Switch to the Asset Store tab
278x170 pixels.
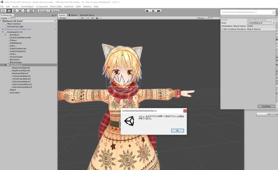click(x=87, y=15)
